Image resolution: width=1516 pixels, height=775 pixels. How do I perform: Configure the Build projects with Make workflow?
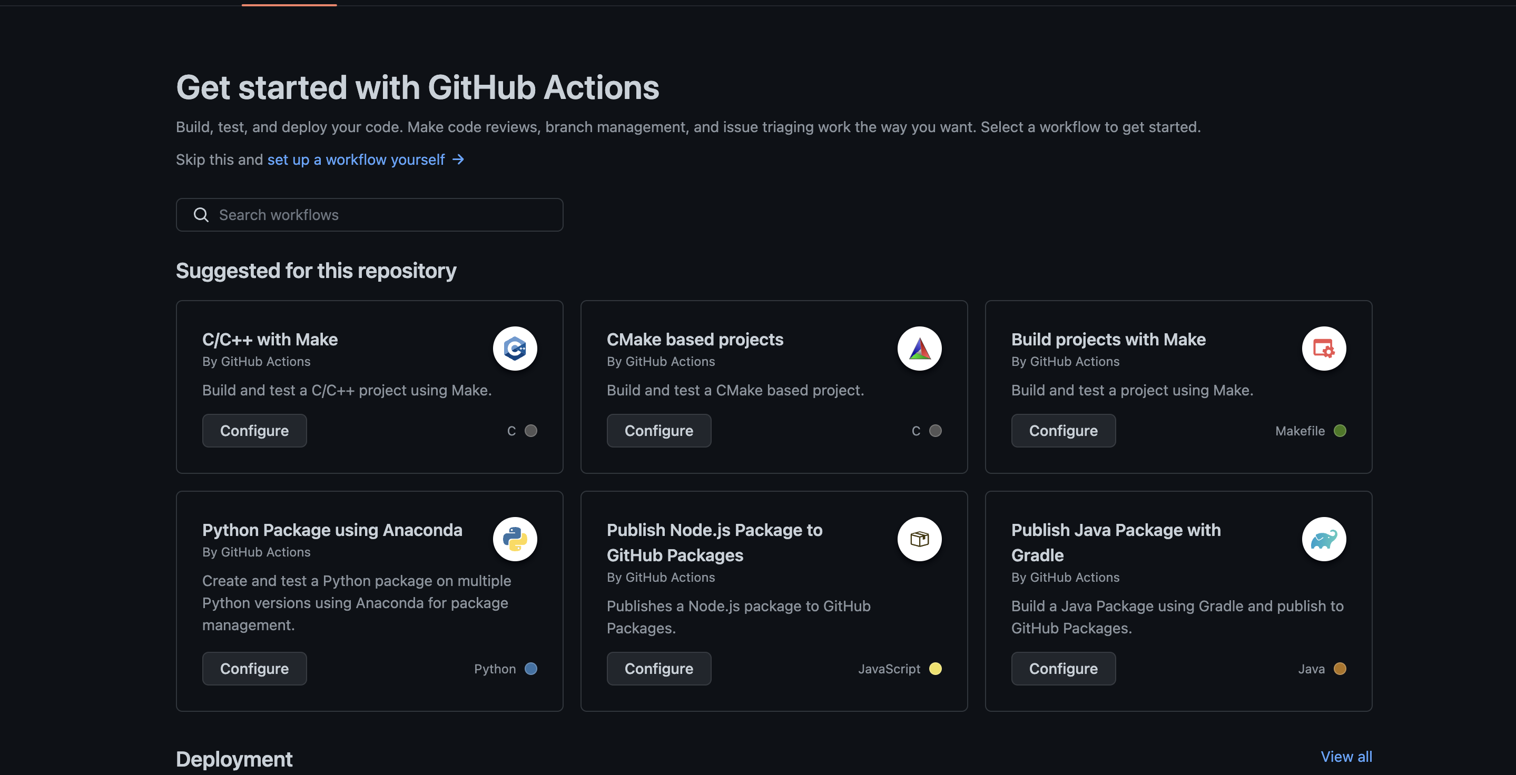click(1063, 431)
